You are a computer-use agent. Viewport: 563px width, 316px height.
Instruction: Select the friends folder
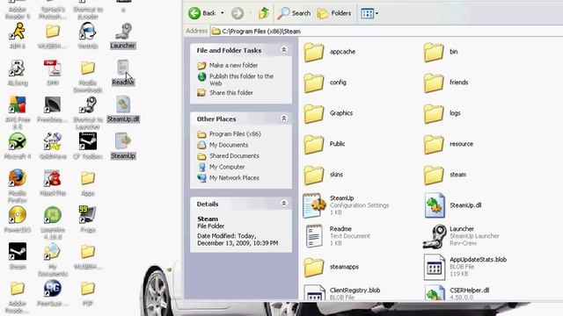click(x=446, y=83)
